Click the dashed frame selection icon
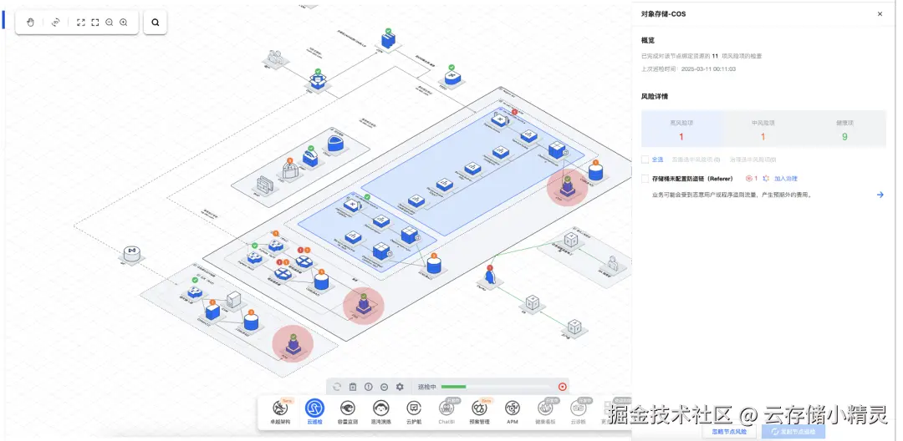This screenshot has width=903, height=441. (95, 23)
